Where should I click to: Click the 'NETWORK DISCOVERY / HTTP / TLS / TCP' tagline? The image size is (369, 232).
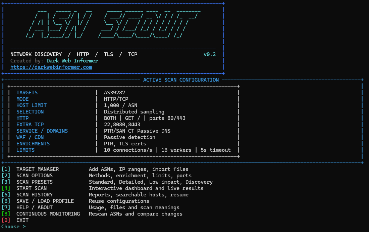click(74, 54)
